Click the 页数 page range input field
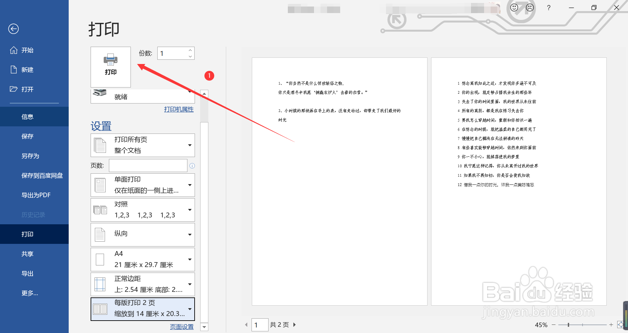The image size is (628, 333). pyautogui.click(x=148, y=166)
